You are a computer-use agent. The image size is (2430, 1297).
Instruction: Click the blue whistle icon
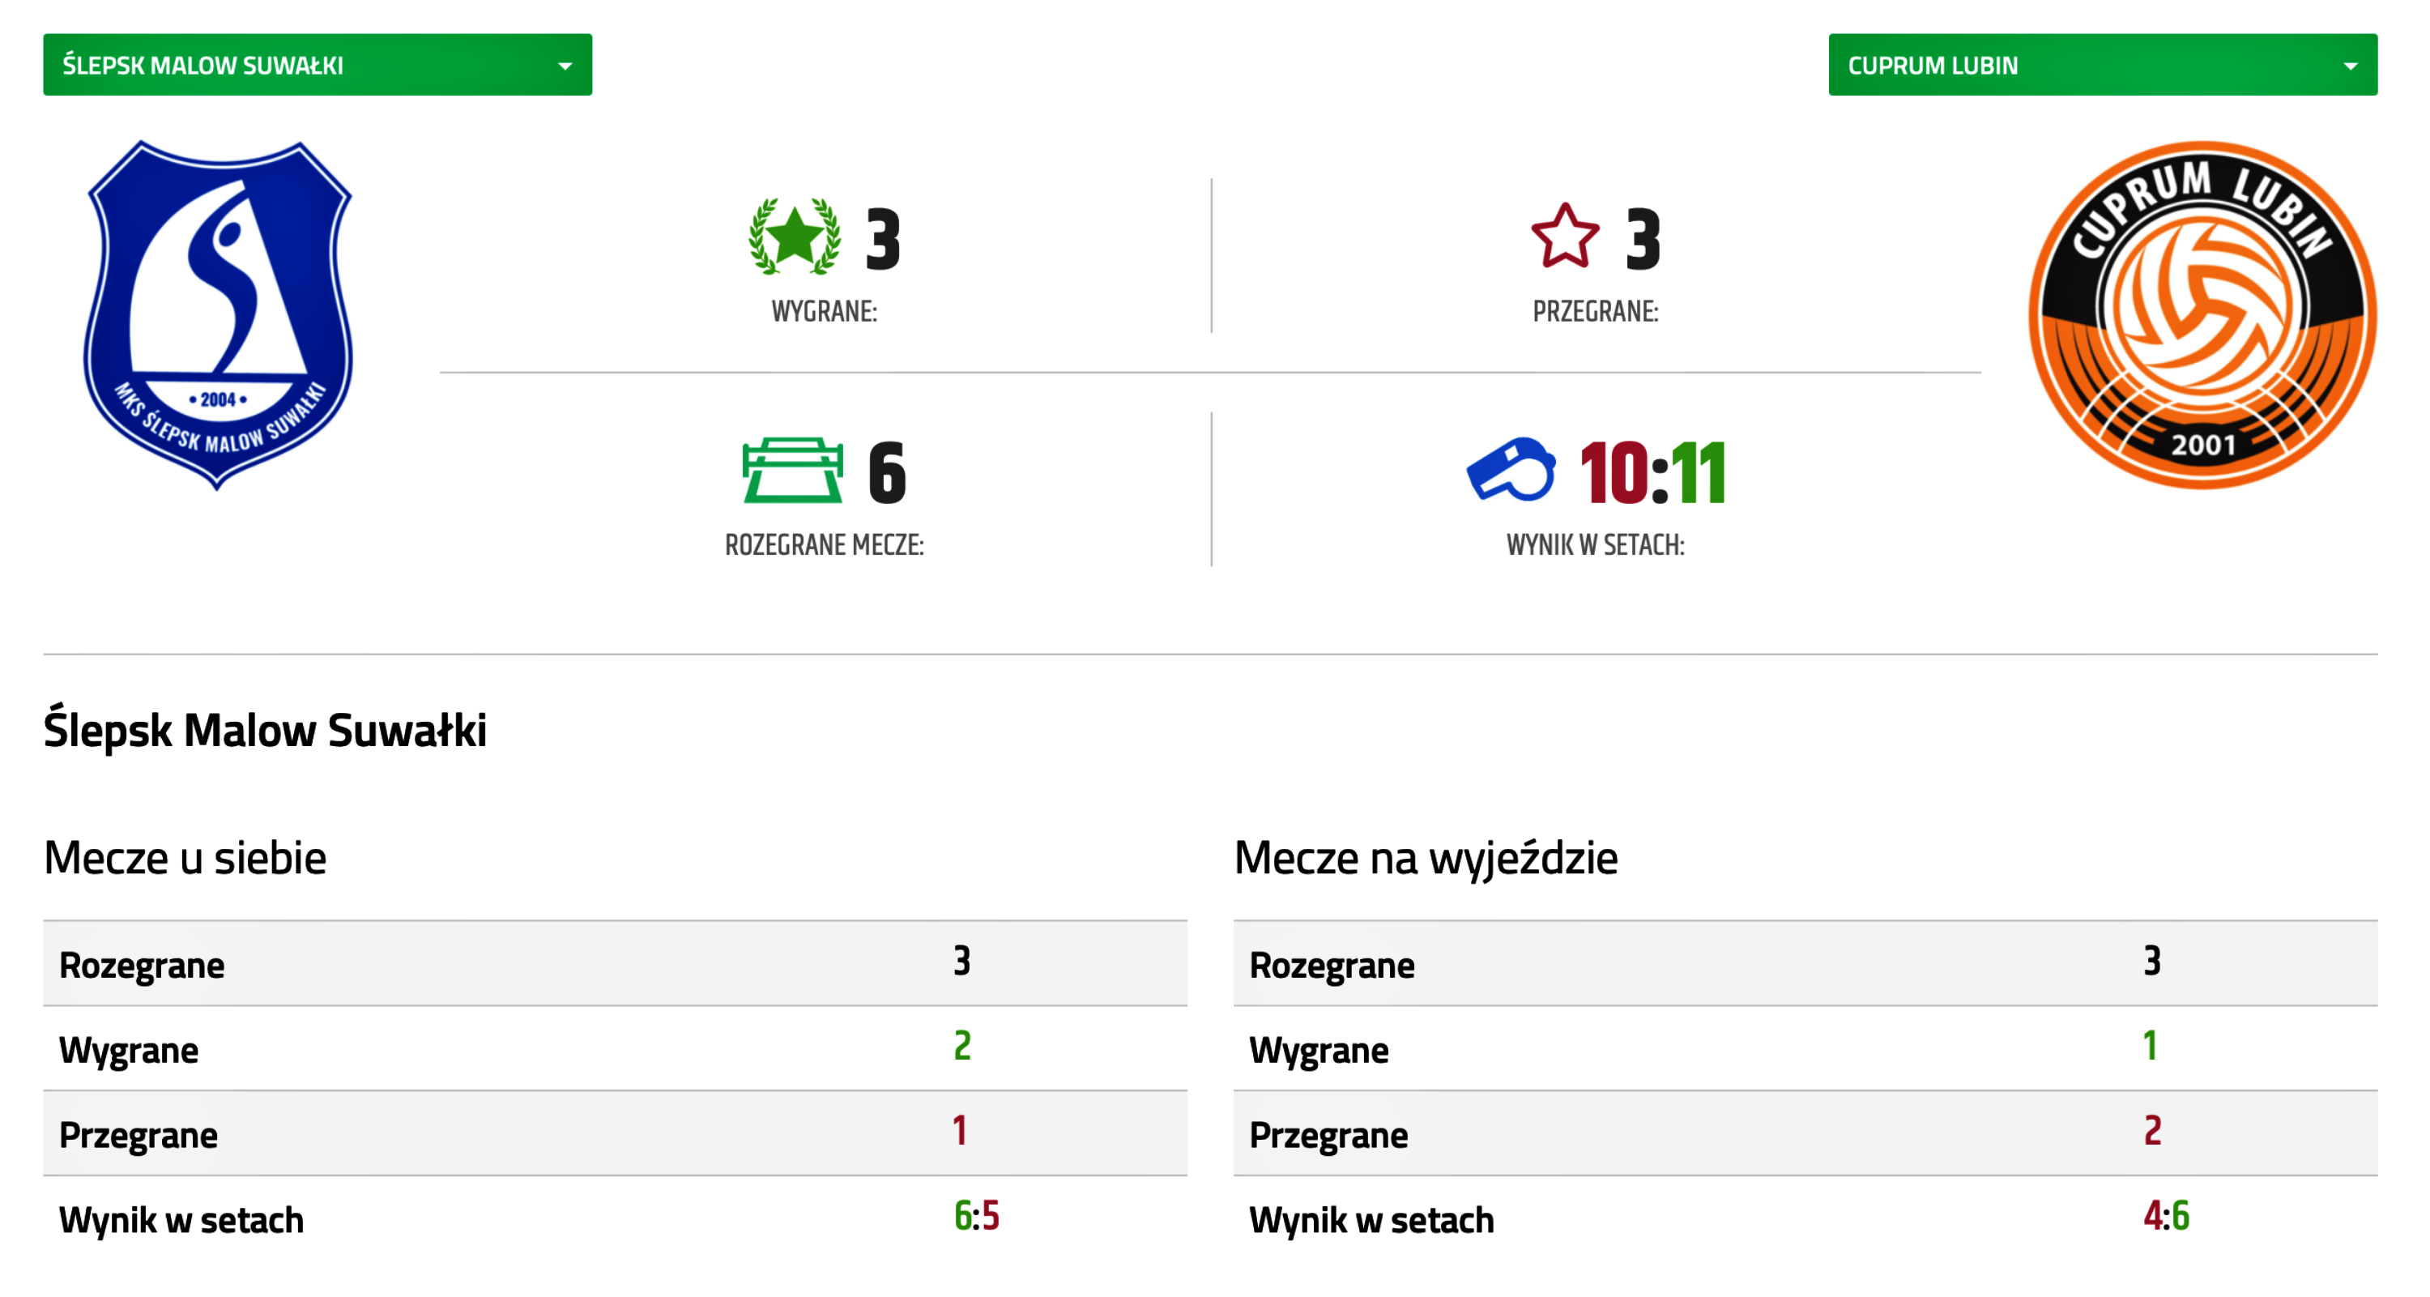click(1511, 470)
